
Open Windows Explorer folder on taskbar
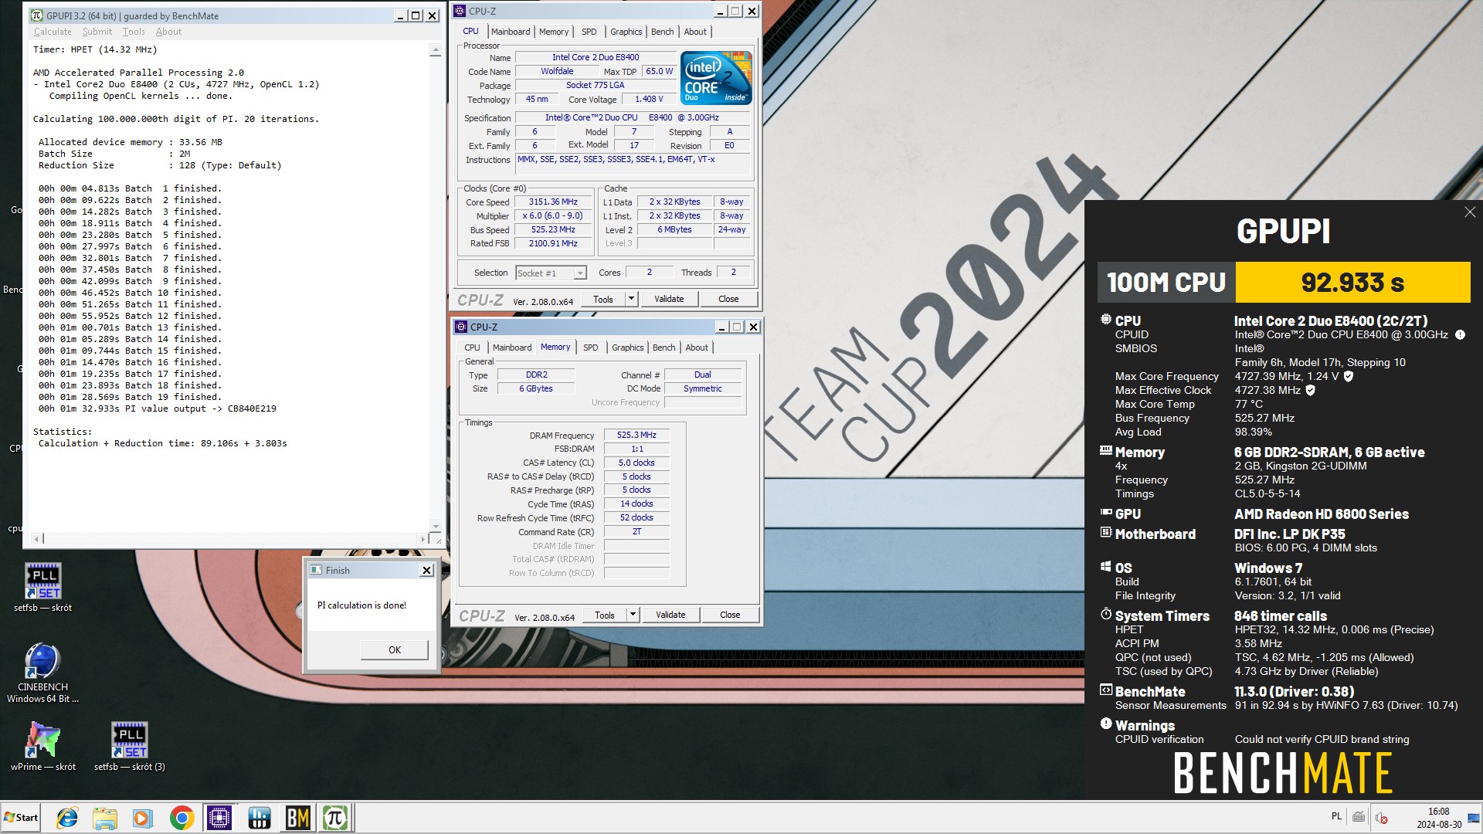(x=104, y=818)
